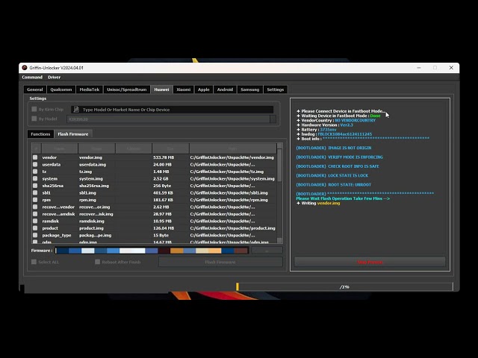
Task: Click the LOCK STATE IS LOCK log line
Action: tap(332, 175)
